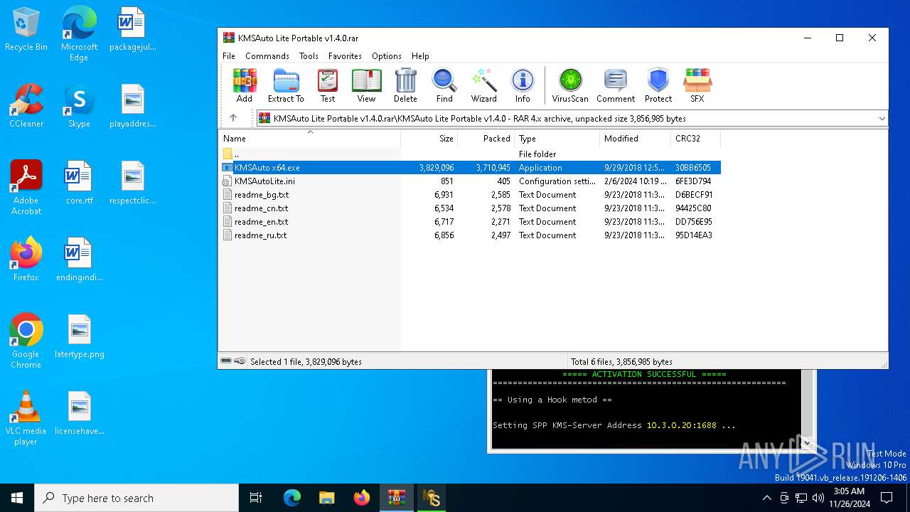This screenshot has height=512, width=910.
Task: Open Task View on taskbar
Action: 256,498
